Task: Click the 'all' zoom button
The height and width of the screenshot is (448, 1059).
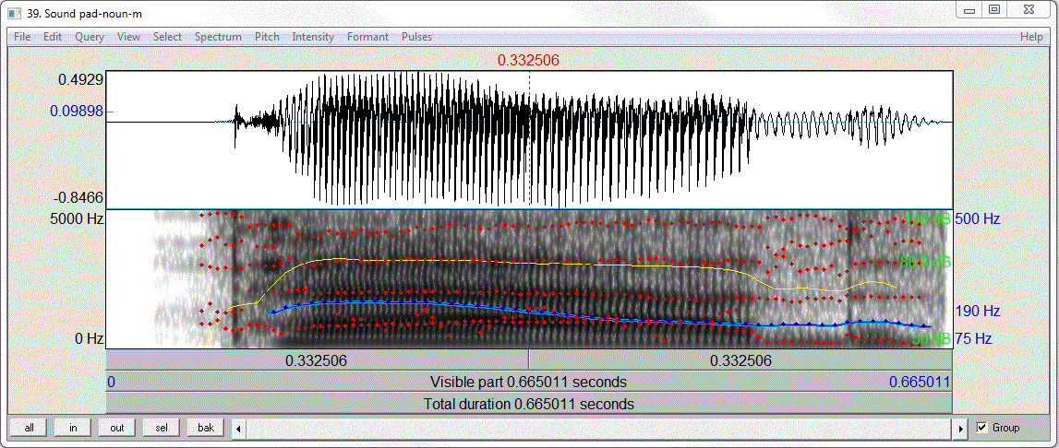Action: pos(29,428)
